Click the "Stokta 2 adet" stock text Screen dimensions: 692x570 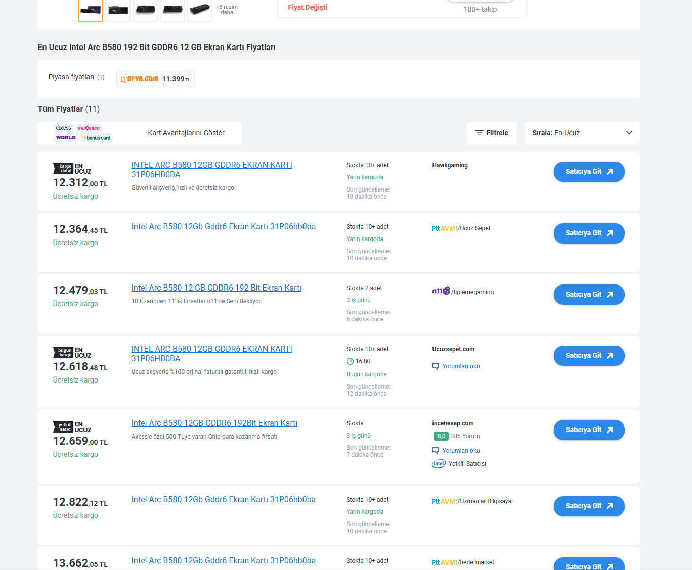click(364, 288)
